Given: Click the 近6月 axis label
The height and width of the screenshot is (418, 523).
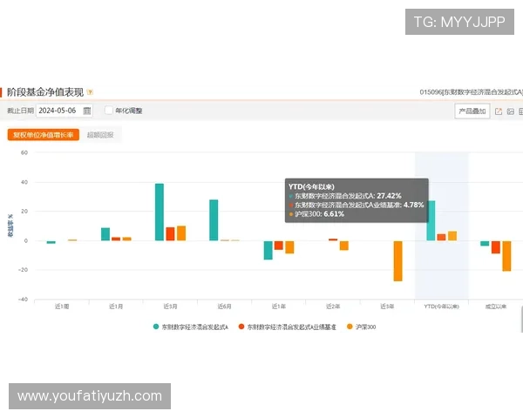Looking at the screenshot, I should point(224,307).
